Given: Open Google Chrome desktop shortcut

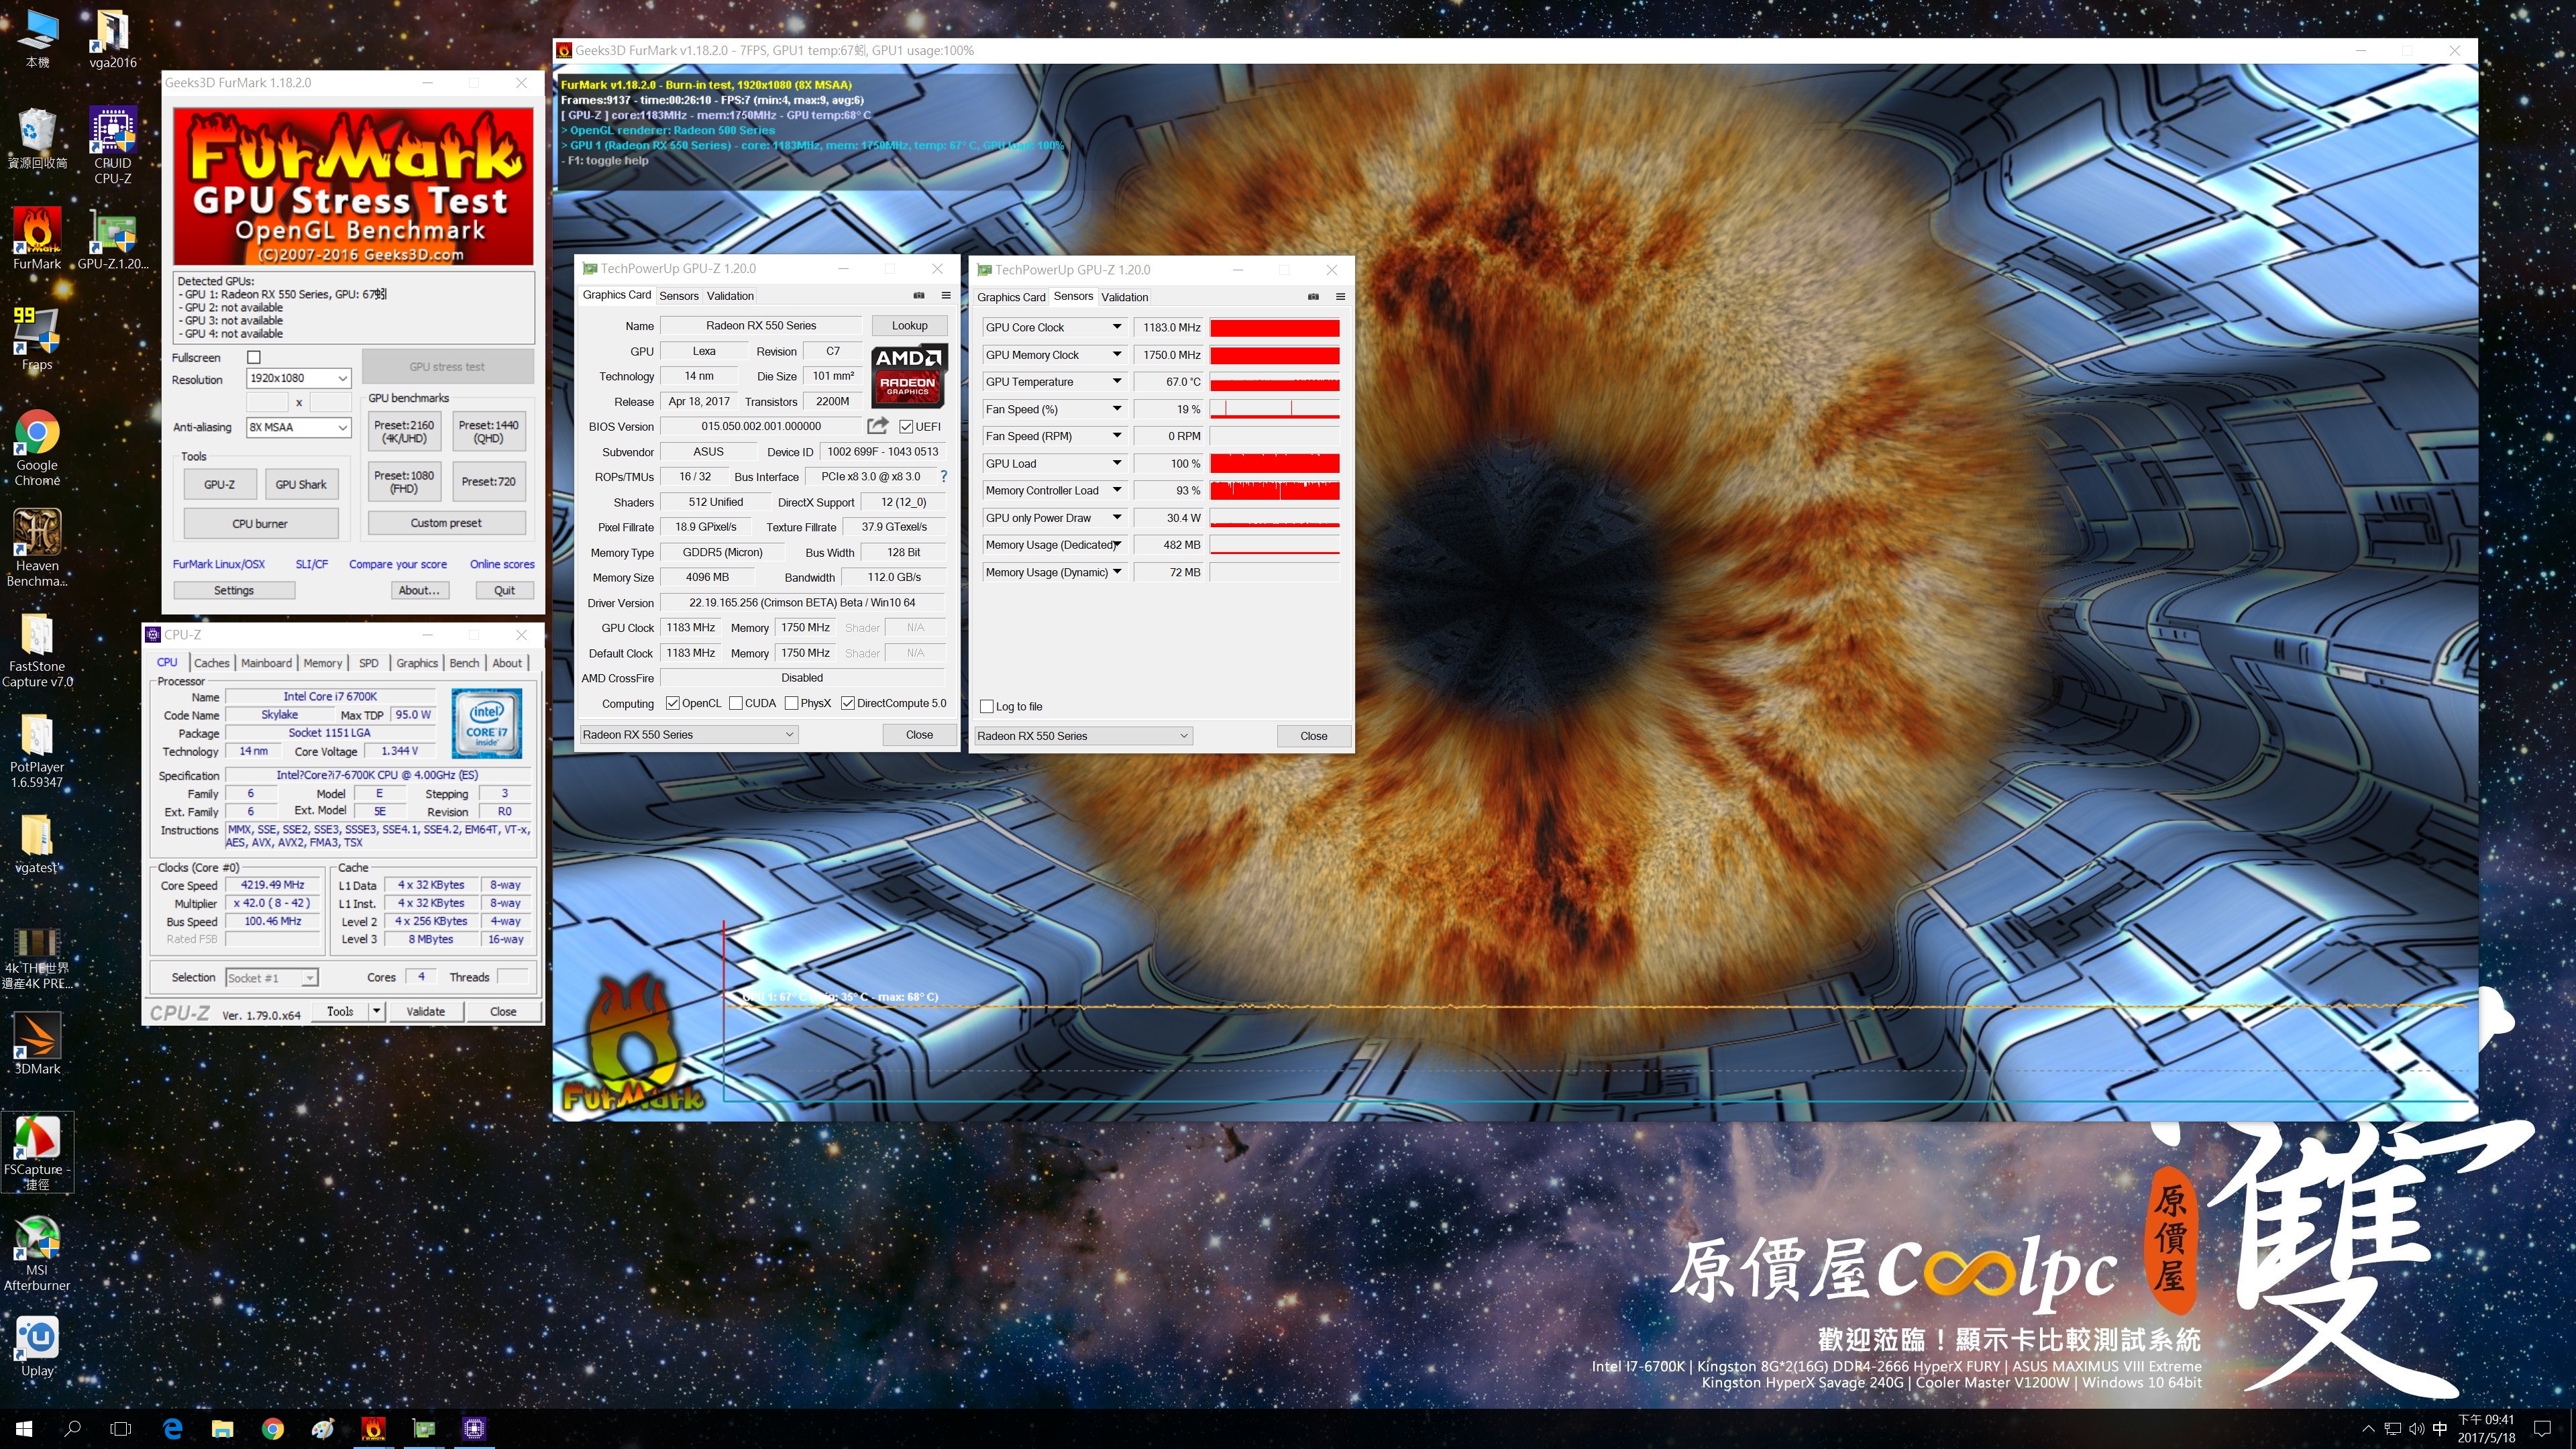Looking at the screenshot, I should pyautogui.click(x=37, y=447).
